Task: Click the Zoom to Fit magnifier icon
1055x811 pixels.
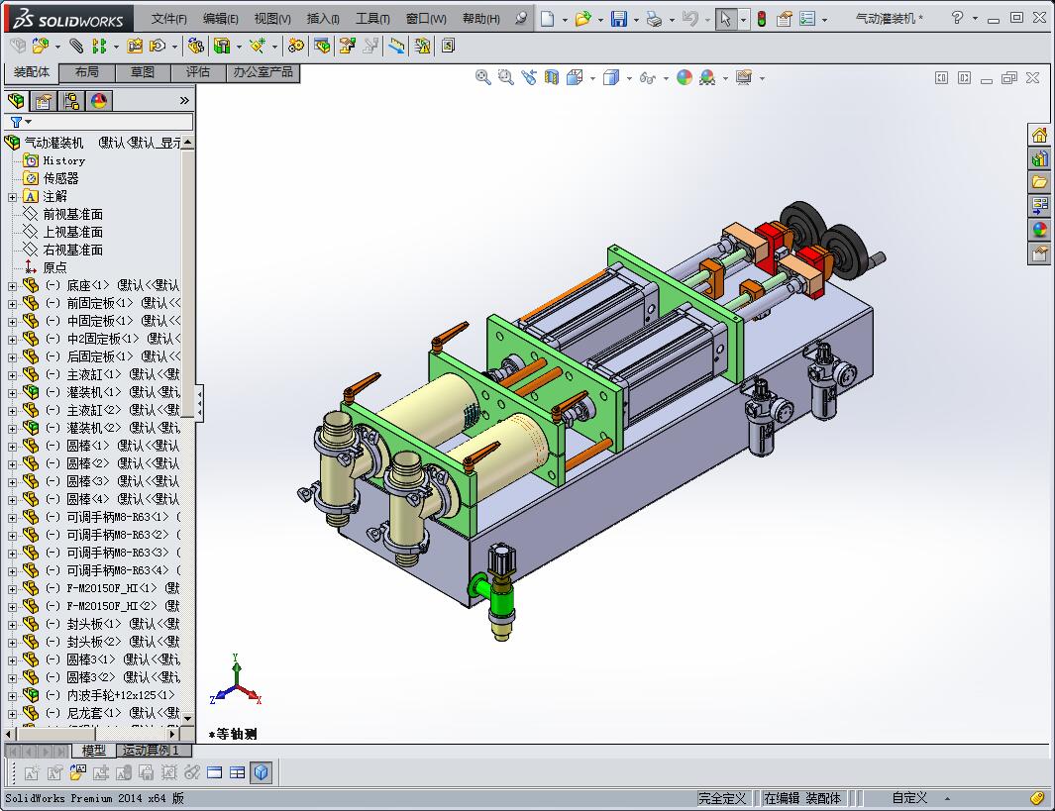Action: point(483,77)
